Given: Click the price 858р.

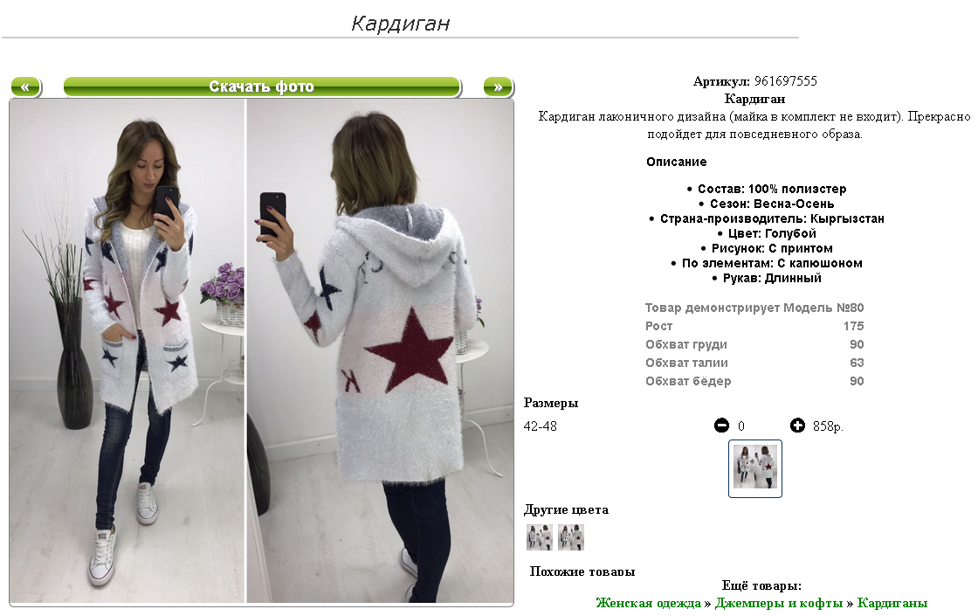Looking at the screenshot, I should 828,426.
